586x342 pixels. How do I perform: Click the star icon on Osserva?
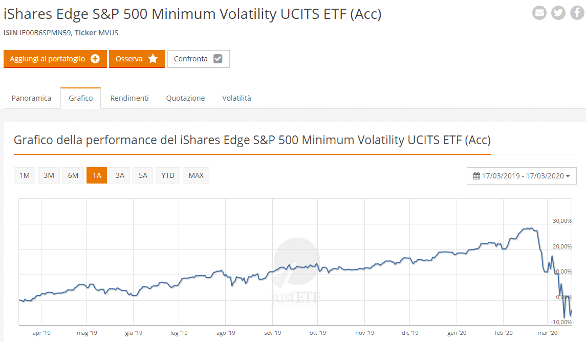(x=153, y=59)
